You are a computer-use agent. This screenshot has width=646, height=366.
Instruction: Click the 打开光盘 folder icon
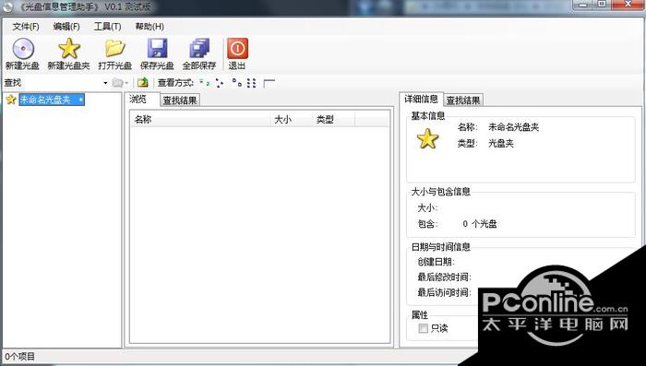[115, 49]
